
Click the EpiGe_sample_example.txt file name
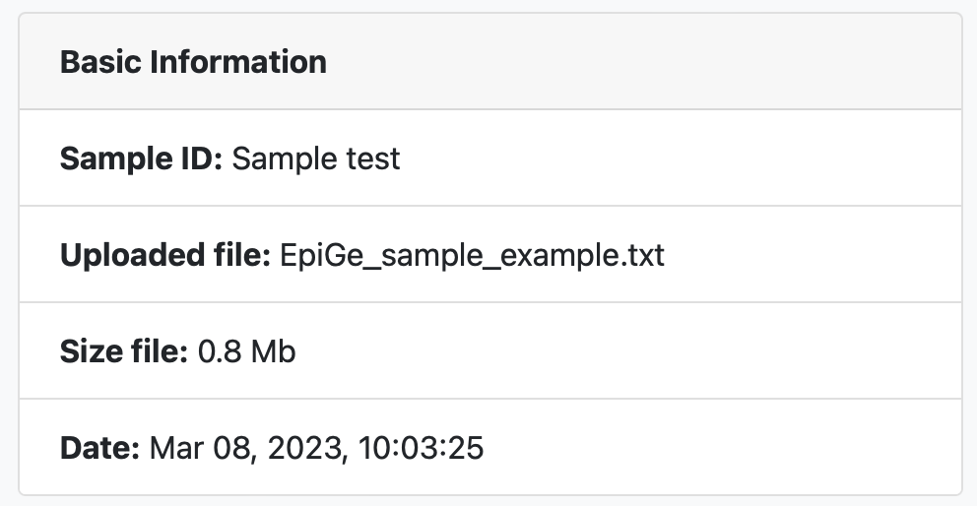(x=473, y=255)
